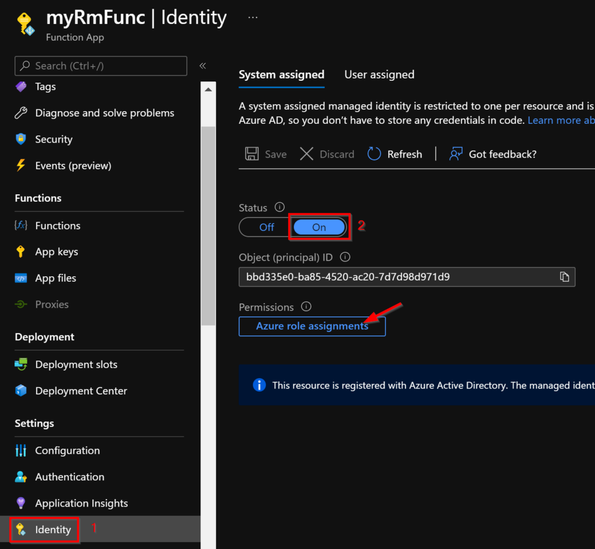Keep identity Status set to On
This screenshot has height=549, width=595.
click(x=319, y=227)
